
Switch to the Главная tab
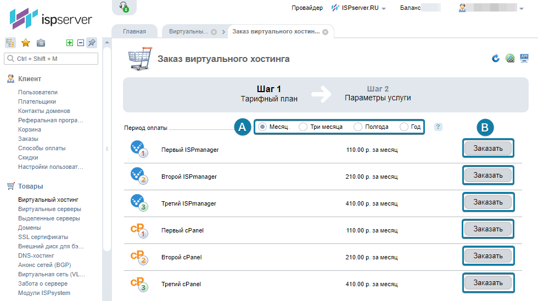(x=134, y=31)
